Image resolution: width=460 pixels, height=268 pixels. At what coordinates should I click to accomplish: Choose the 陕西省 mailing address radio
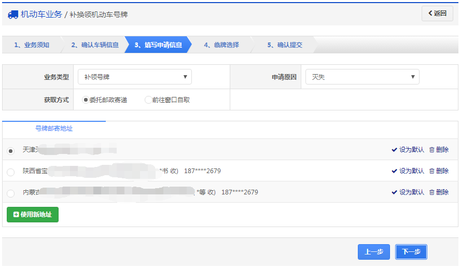pyautogui.click(x=11, y=172)
